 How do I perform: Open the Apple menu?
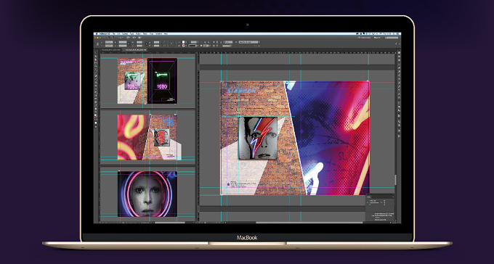[96, 33]
